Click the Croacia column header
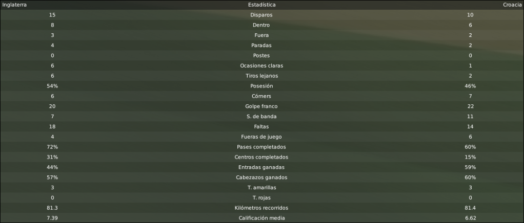 (x=512, y=5)
